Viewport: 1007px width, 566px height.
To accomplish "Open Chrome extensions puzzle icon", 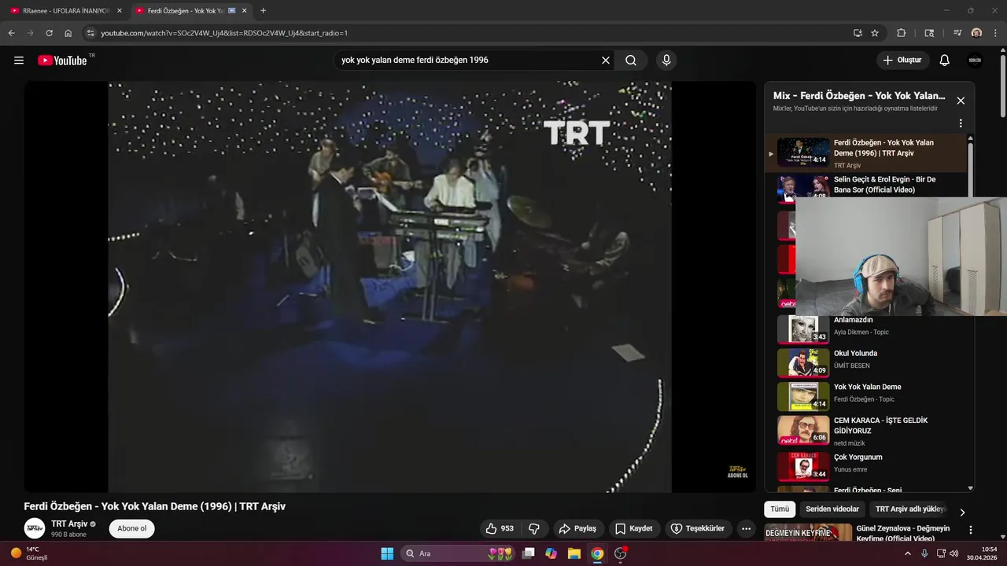I will point(902,33).
